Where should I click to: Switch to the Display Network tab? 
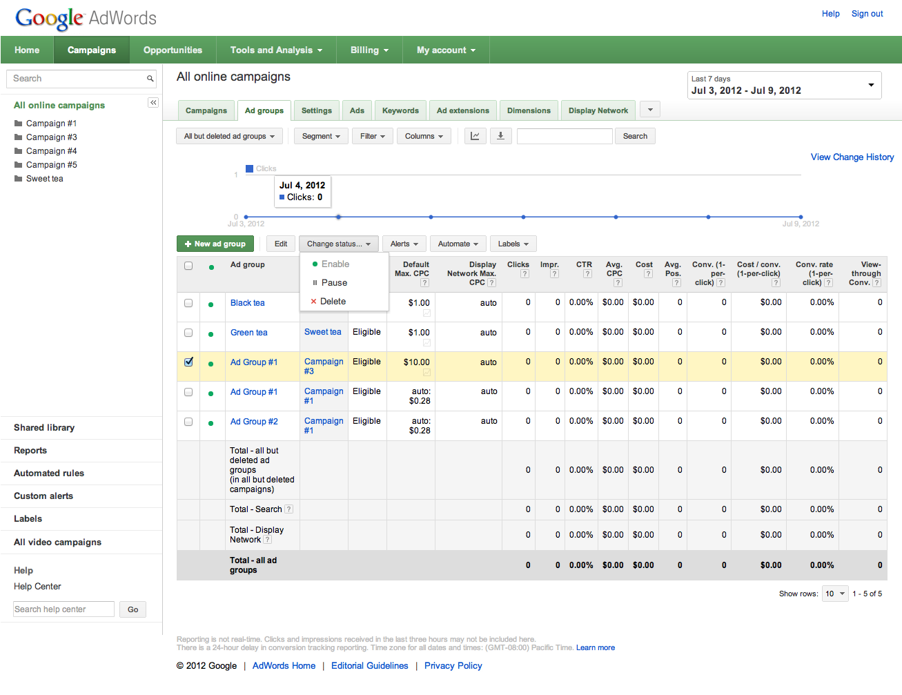coord(598,110)
